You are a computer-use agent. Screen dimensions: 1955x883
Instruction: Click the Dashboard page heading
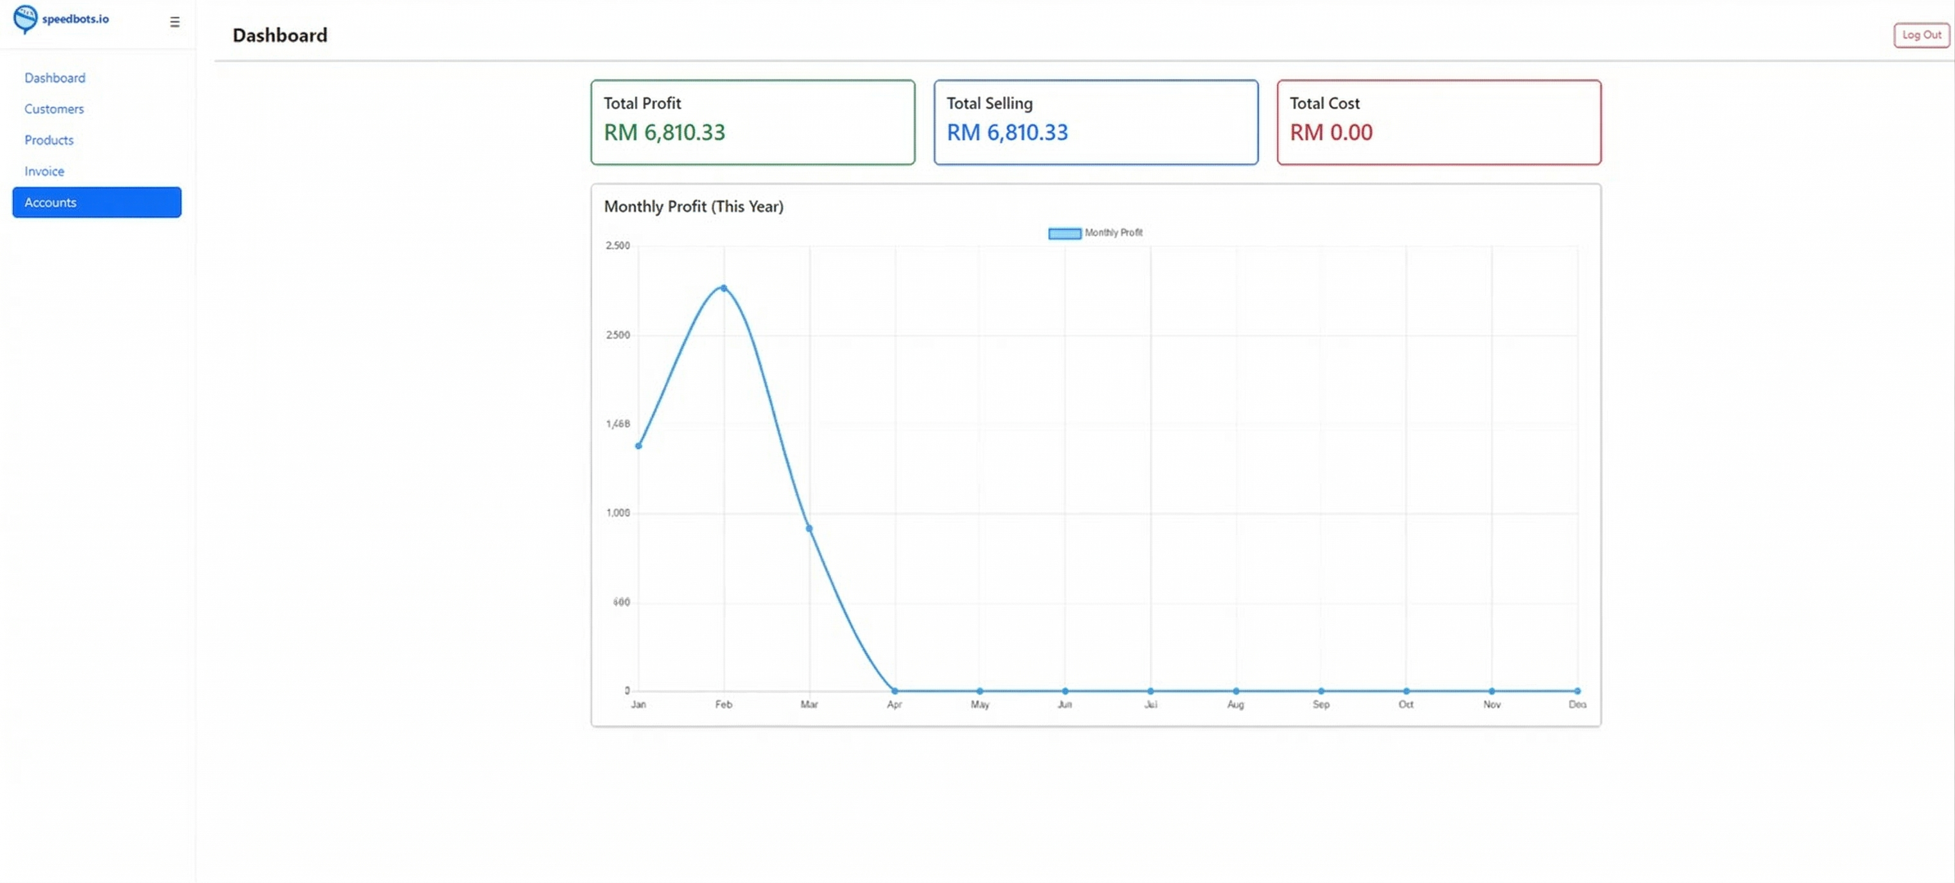[279, 35]
